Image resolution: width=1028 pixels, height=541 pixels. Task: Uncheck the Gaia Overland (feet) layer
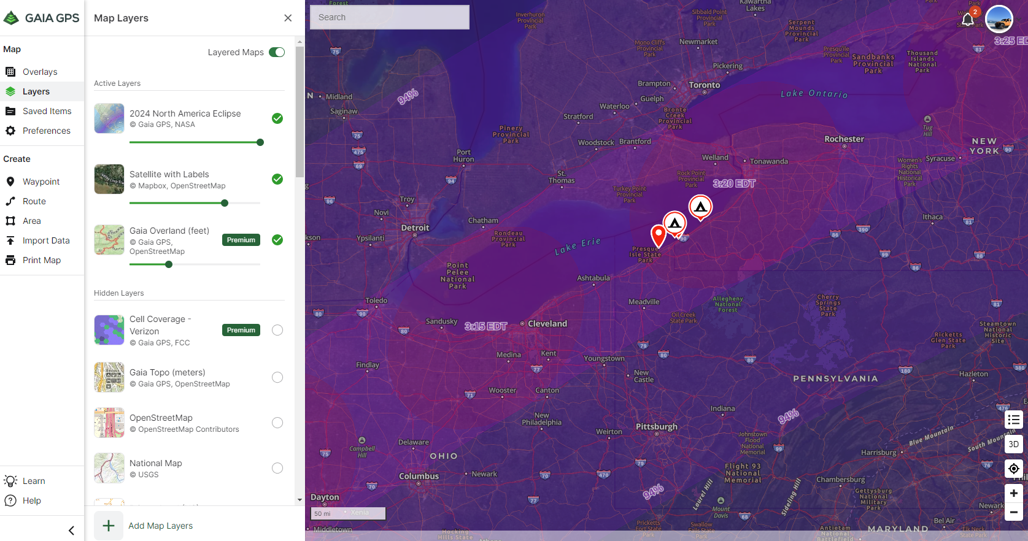[x=277, y=240]
